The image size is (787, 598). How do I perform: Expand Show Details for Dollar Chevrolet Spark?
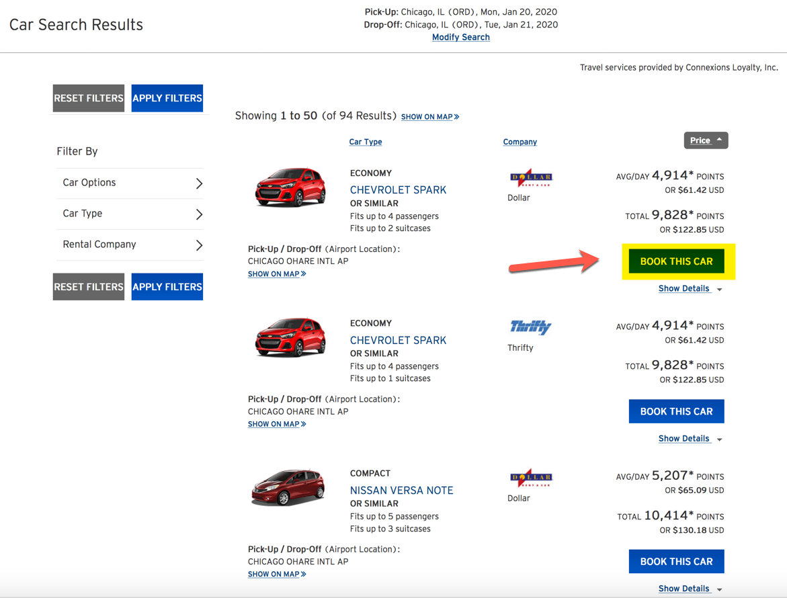click(x=690, y=288)
